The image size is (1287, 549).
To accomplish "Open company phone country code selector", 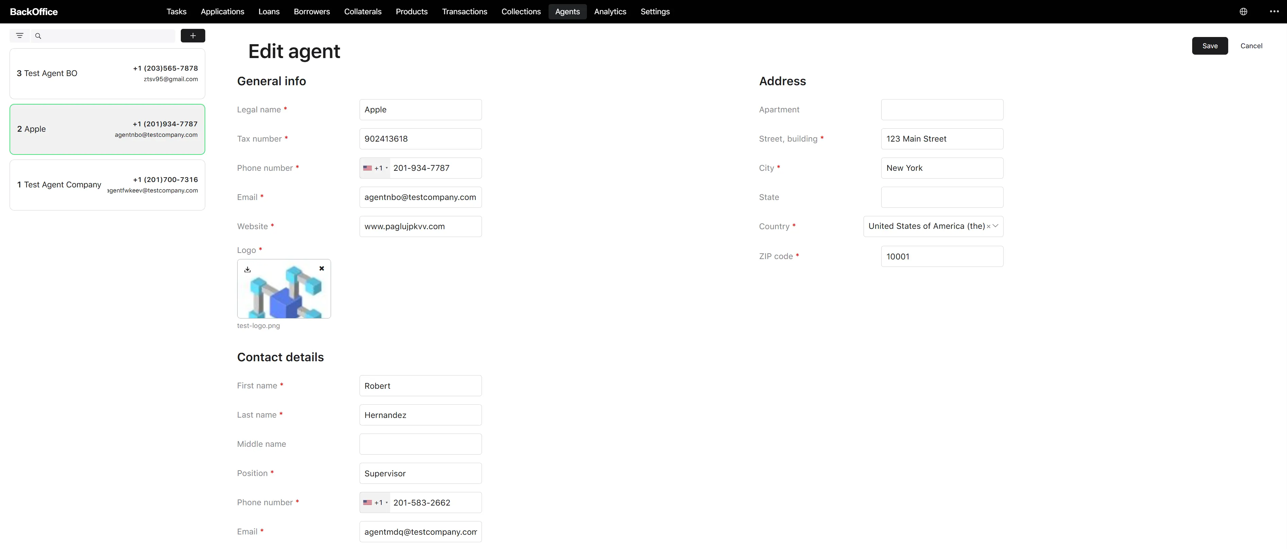I will 375,168.
